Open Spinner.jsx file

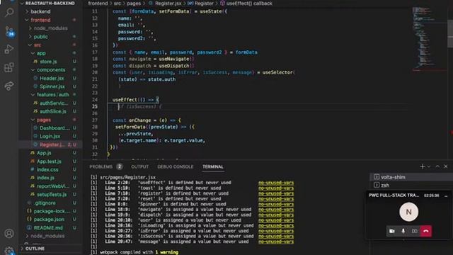coord(52,86)
